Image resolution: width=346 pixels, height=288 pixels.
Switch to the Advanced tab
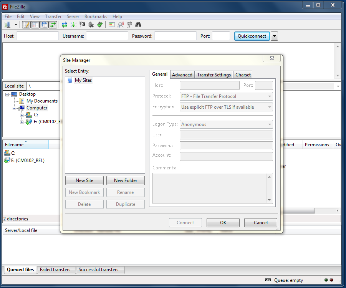point(182,75)
